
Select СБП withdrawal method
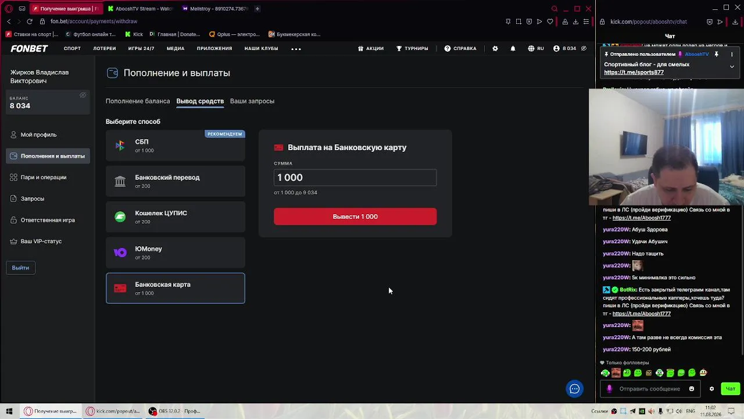(176, 145)
